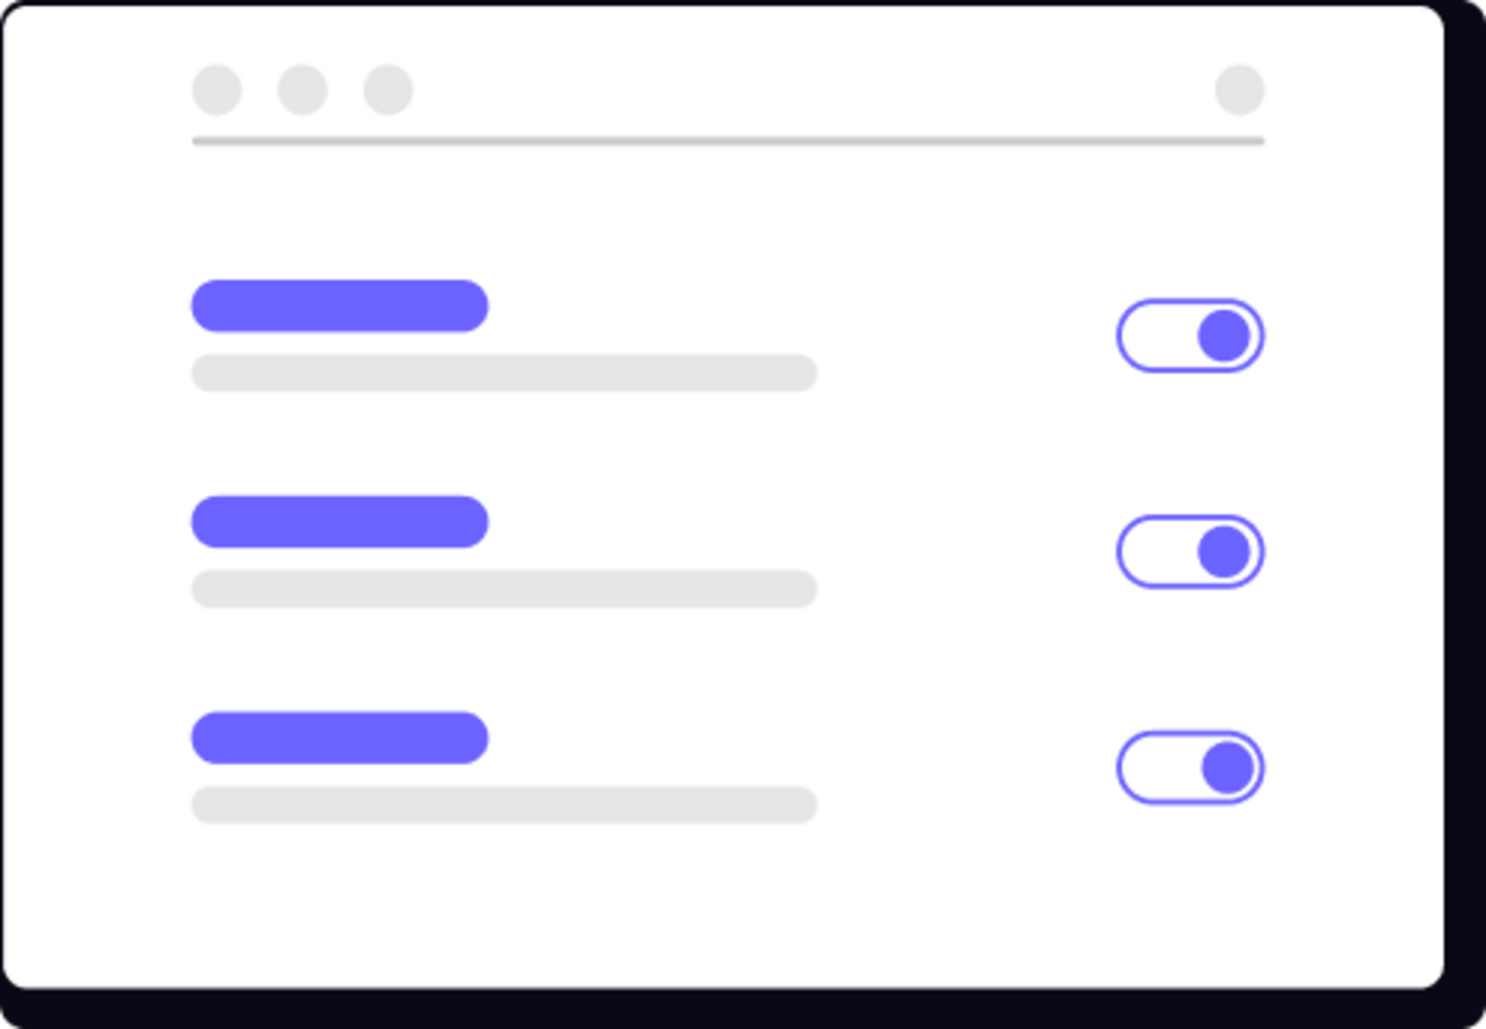Click the first row's gray description bar
The height and width of the screenshot is (1029, 1486).
point(504,373)
